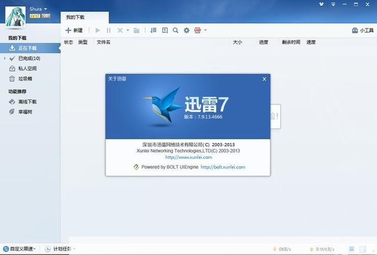The height and width of the screenshot is (255, 377).
Task: Click the upload speed 9.90KB/s indicator
Action: click(322, 249)
